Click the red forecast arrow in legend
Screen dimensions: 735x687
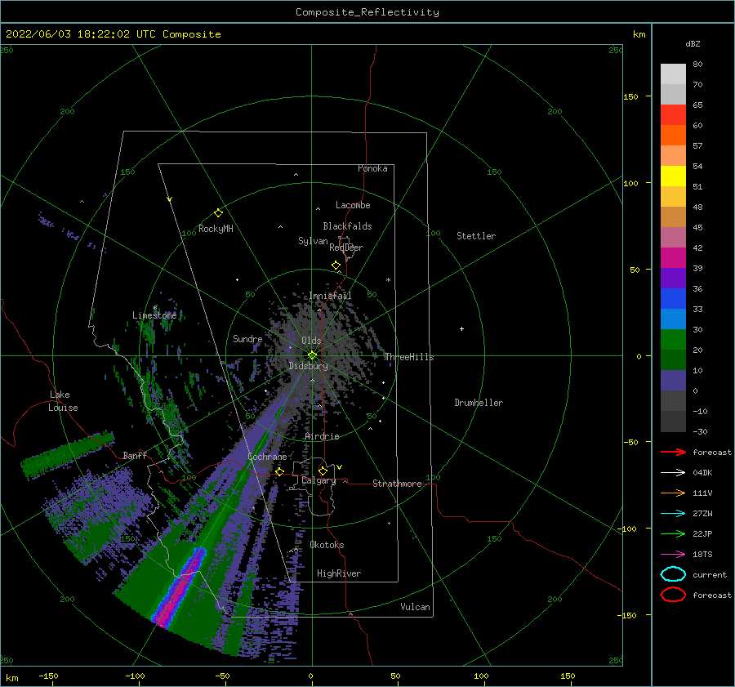[673, 452]
